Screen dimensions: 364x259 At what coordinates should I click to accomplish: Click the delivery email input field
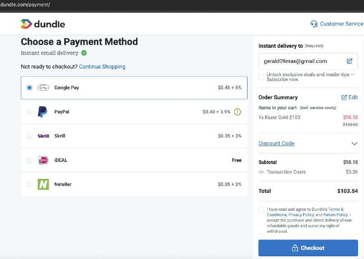(300, 61)
